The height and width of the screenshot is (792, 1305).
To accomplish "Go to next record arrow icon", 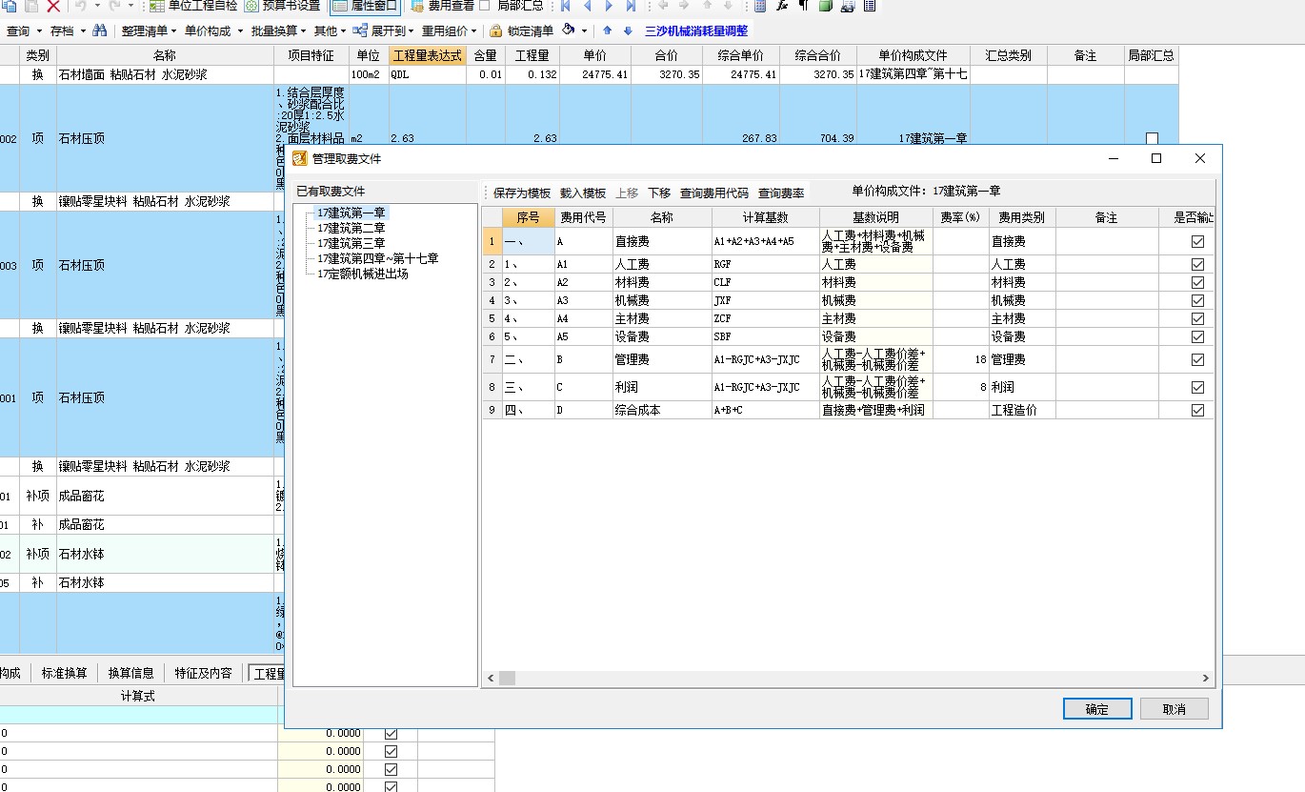I will point(610,6).
